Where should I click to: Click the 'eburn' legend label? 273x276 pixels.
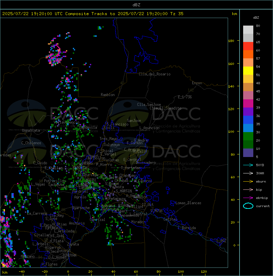tap(261, 182)
